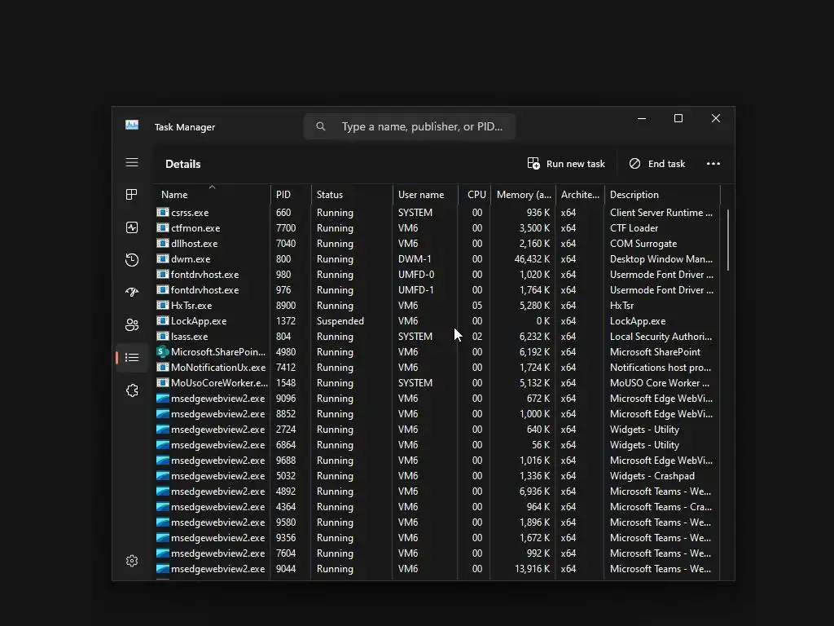
Task: Click PID 8852 in the list
Action: click(x=286, y=413)
